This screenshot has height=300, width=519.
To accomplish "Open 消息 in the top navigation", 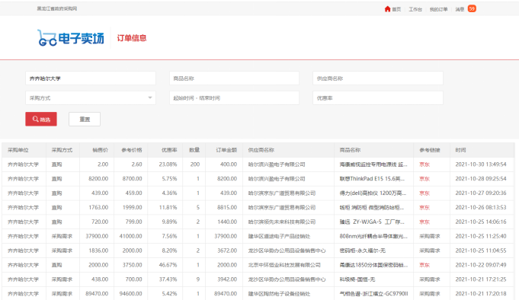I will [460, 9].
